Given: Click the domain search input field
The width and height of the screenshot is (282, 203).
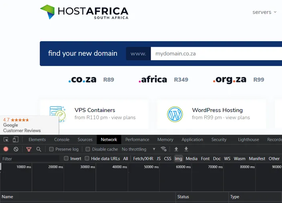Looking at the screenshot, I should point(216,54).
